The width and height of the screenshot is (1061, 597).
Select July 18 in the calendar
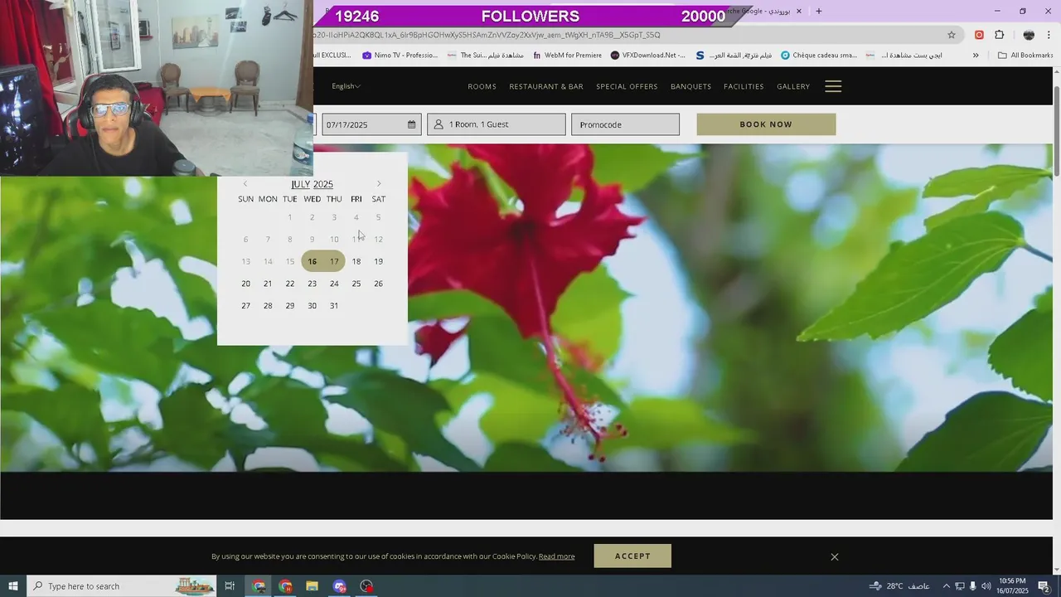click(356, 261)
